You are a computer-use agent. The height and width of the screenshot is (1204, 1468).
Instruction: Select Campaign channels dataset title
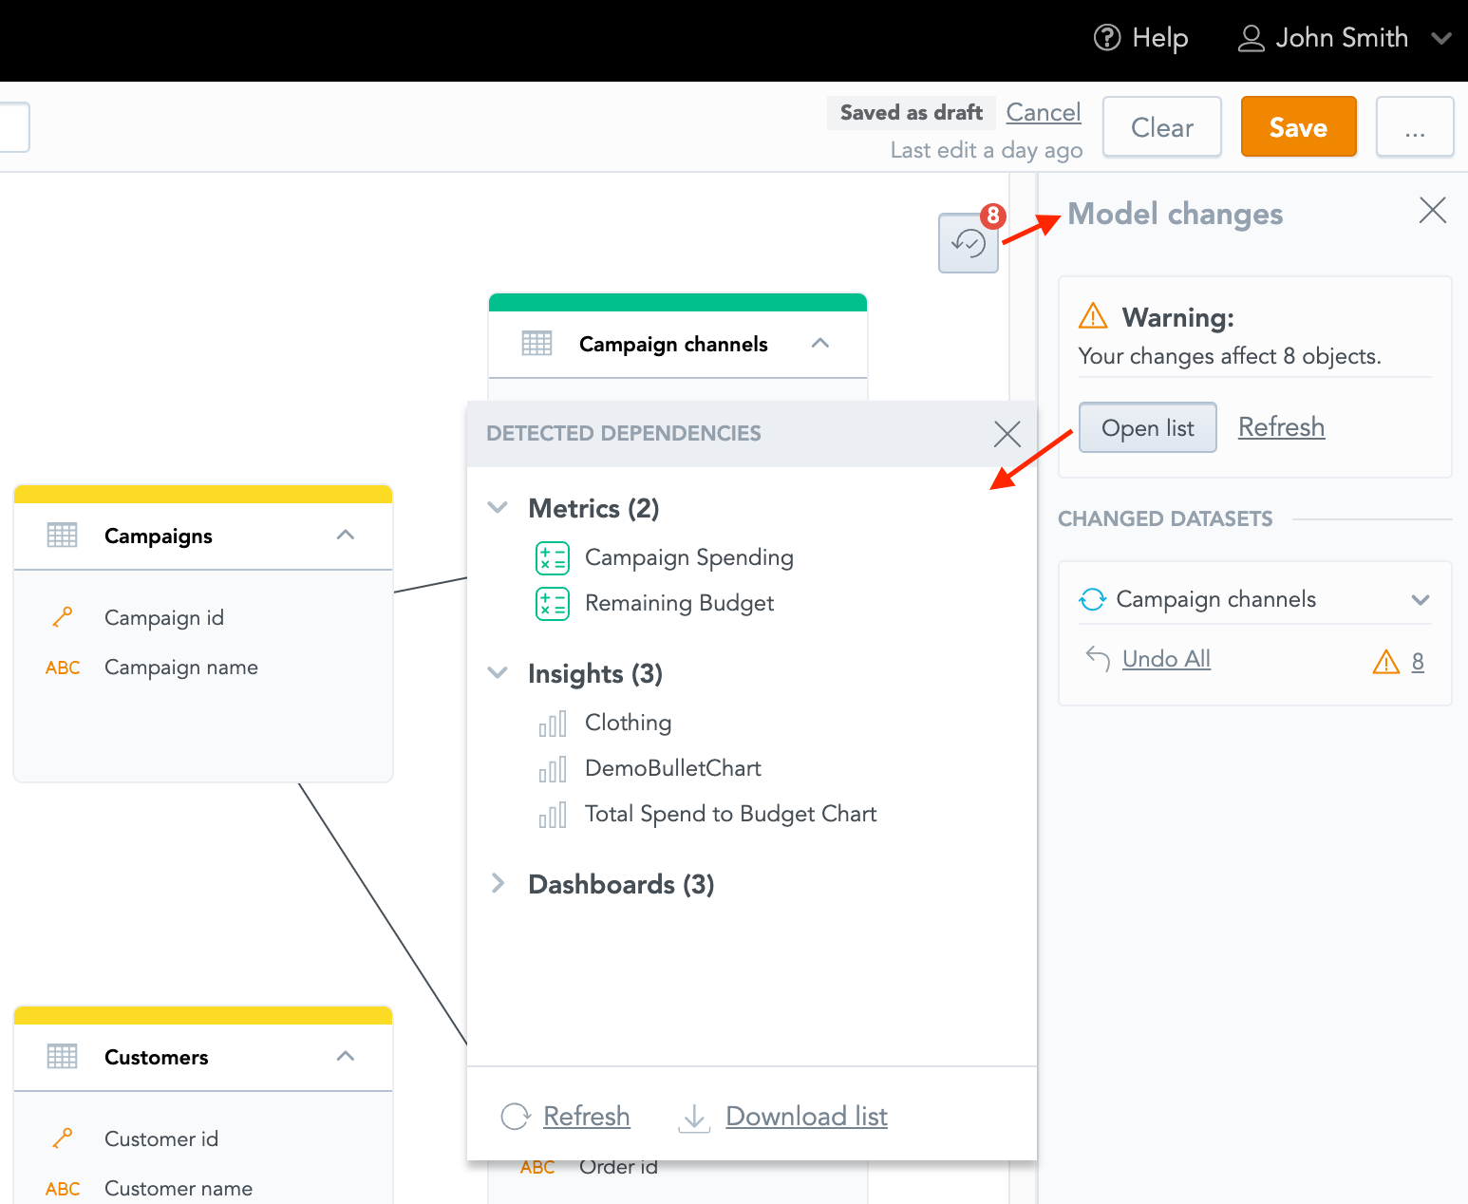click(x=673, y=344)
